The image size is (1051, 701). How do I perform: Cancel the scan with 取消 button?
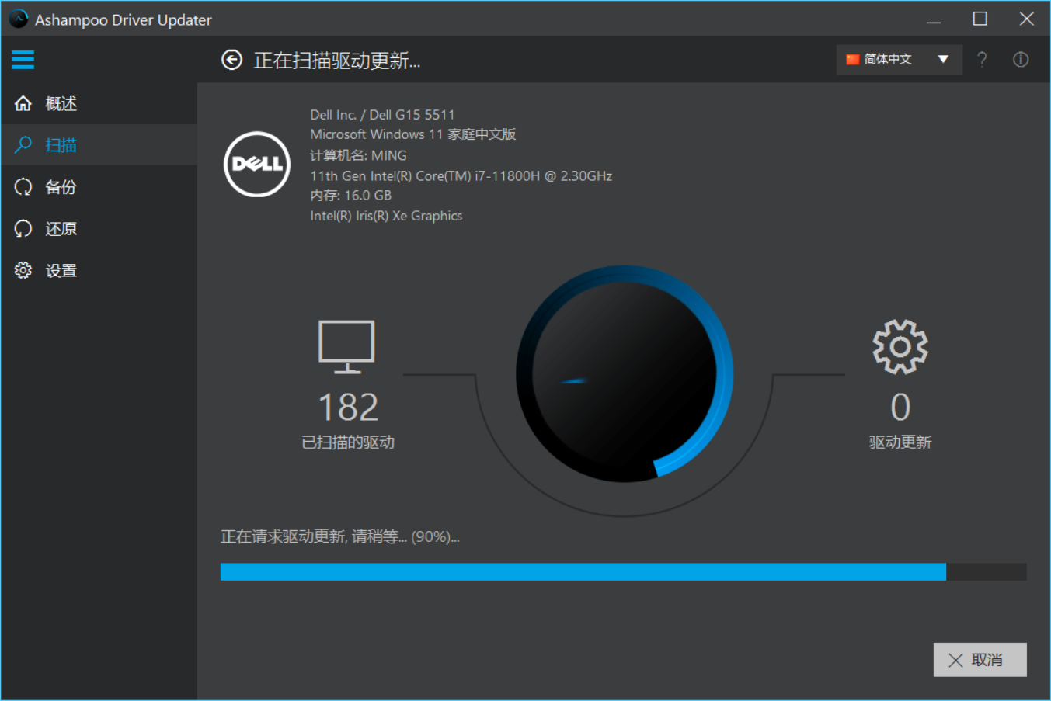pyautogui.click(x=980, y=659)
